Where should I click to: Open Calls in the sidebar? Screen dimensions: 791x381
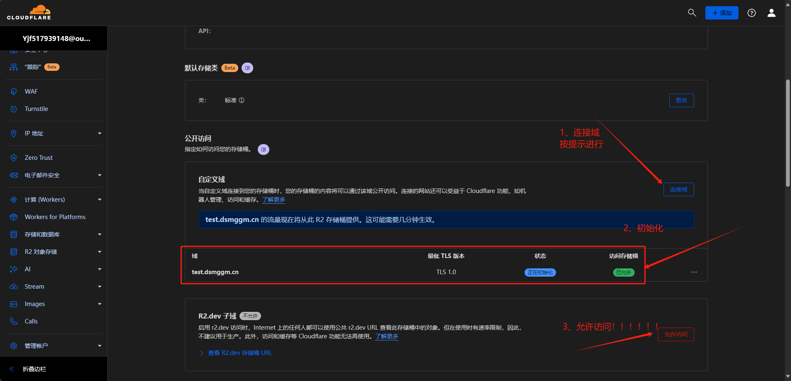[x=31, y=321]
